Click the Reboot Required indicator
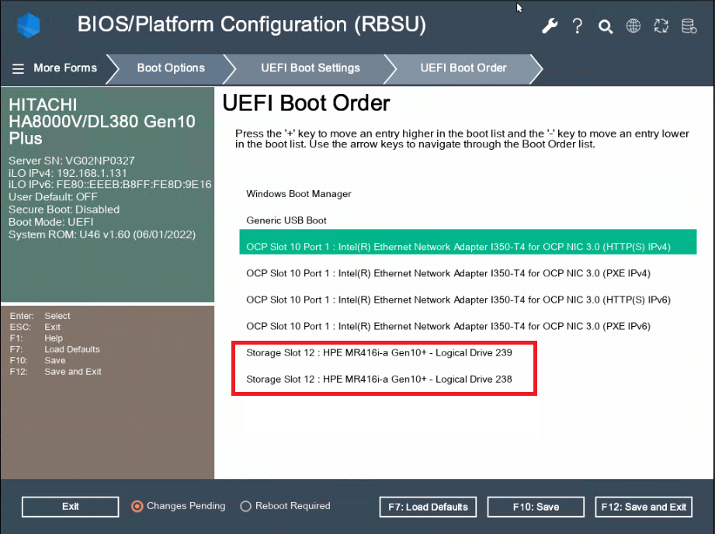 pos(286,506)
